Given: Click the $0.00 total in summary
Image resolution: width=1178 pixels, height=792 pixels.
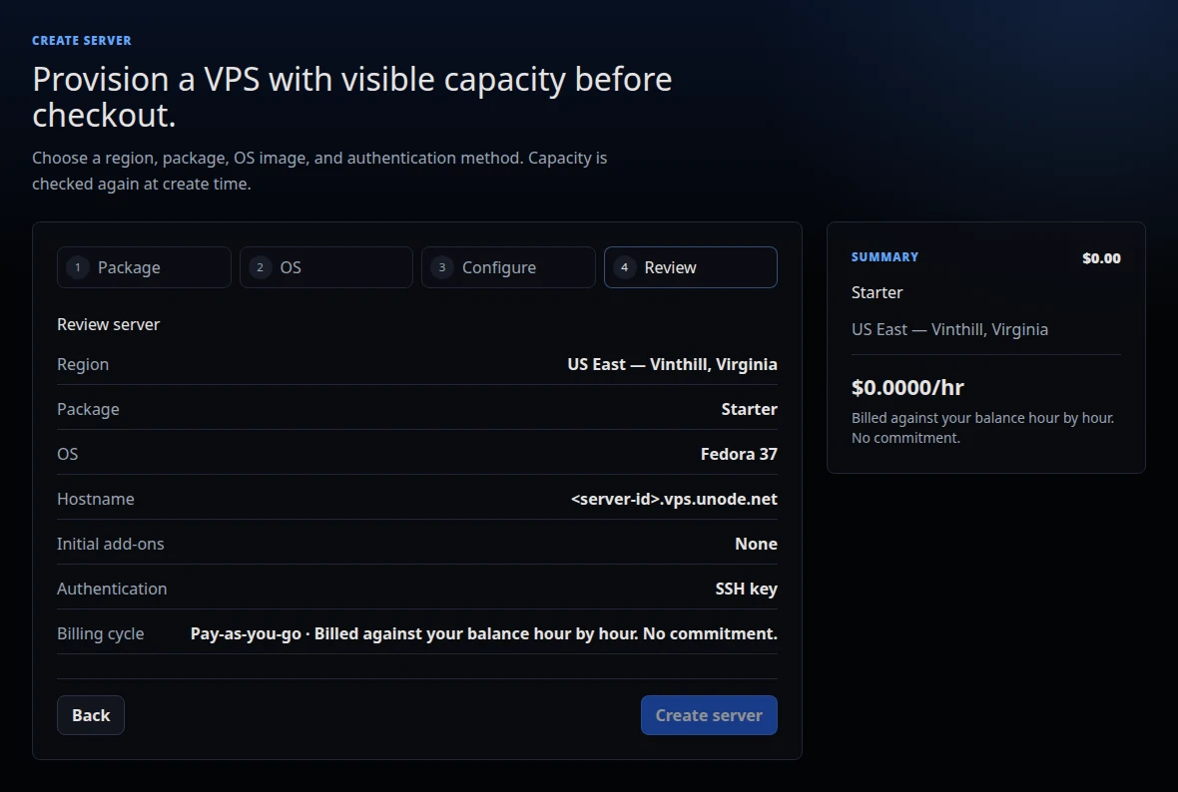Looking at the screenshot, I should pyautogui.click(x=1101, y=258).
